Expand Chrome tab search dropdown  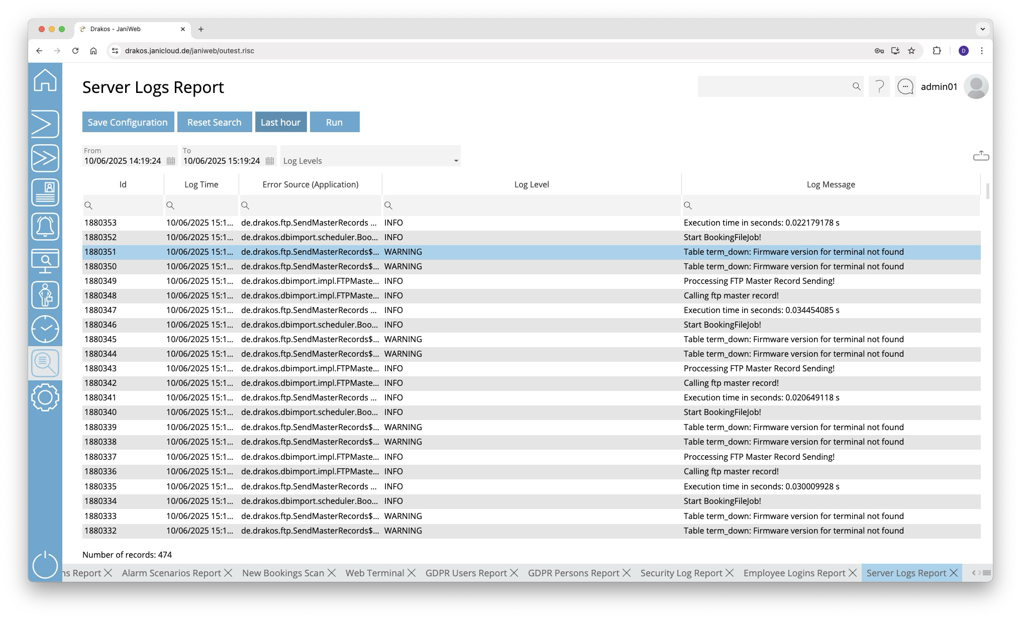(982, 29)
